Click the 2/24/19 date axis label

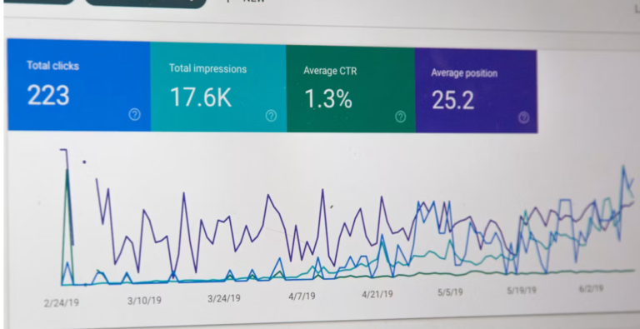pos(62,303)
